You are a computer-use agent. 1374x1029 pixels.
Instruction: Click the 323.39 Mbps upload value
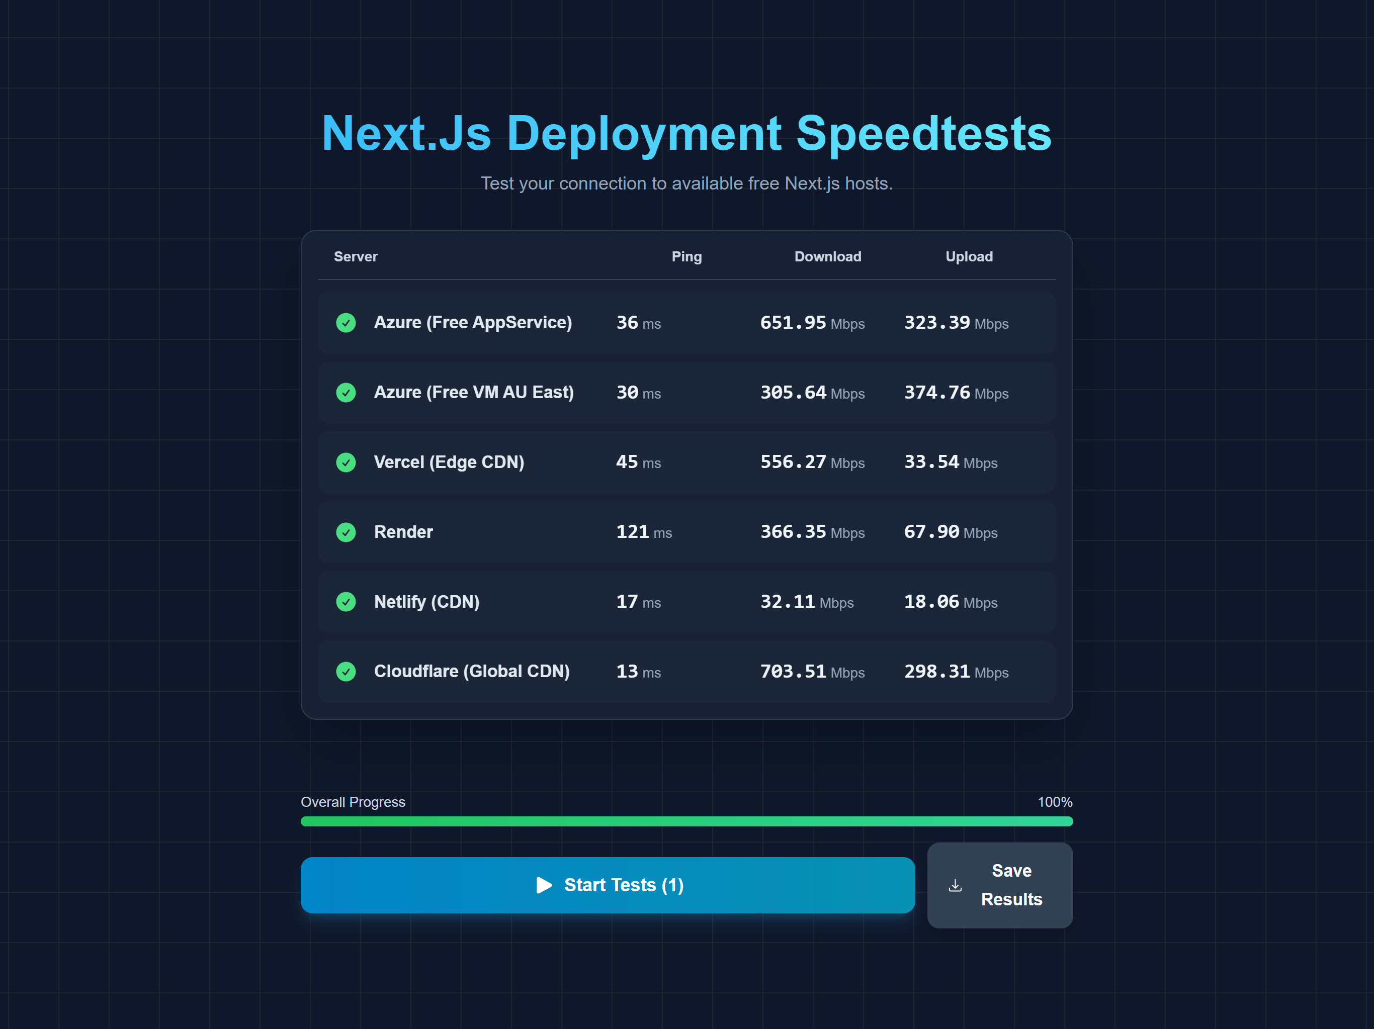pos(957,323)
